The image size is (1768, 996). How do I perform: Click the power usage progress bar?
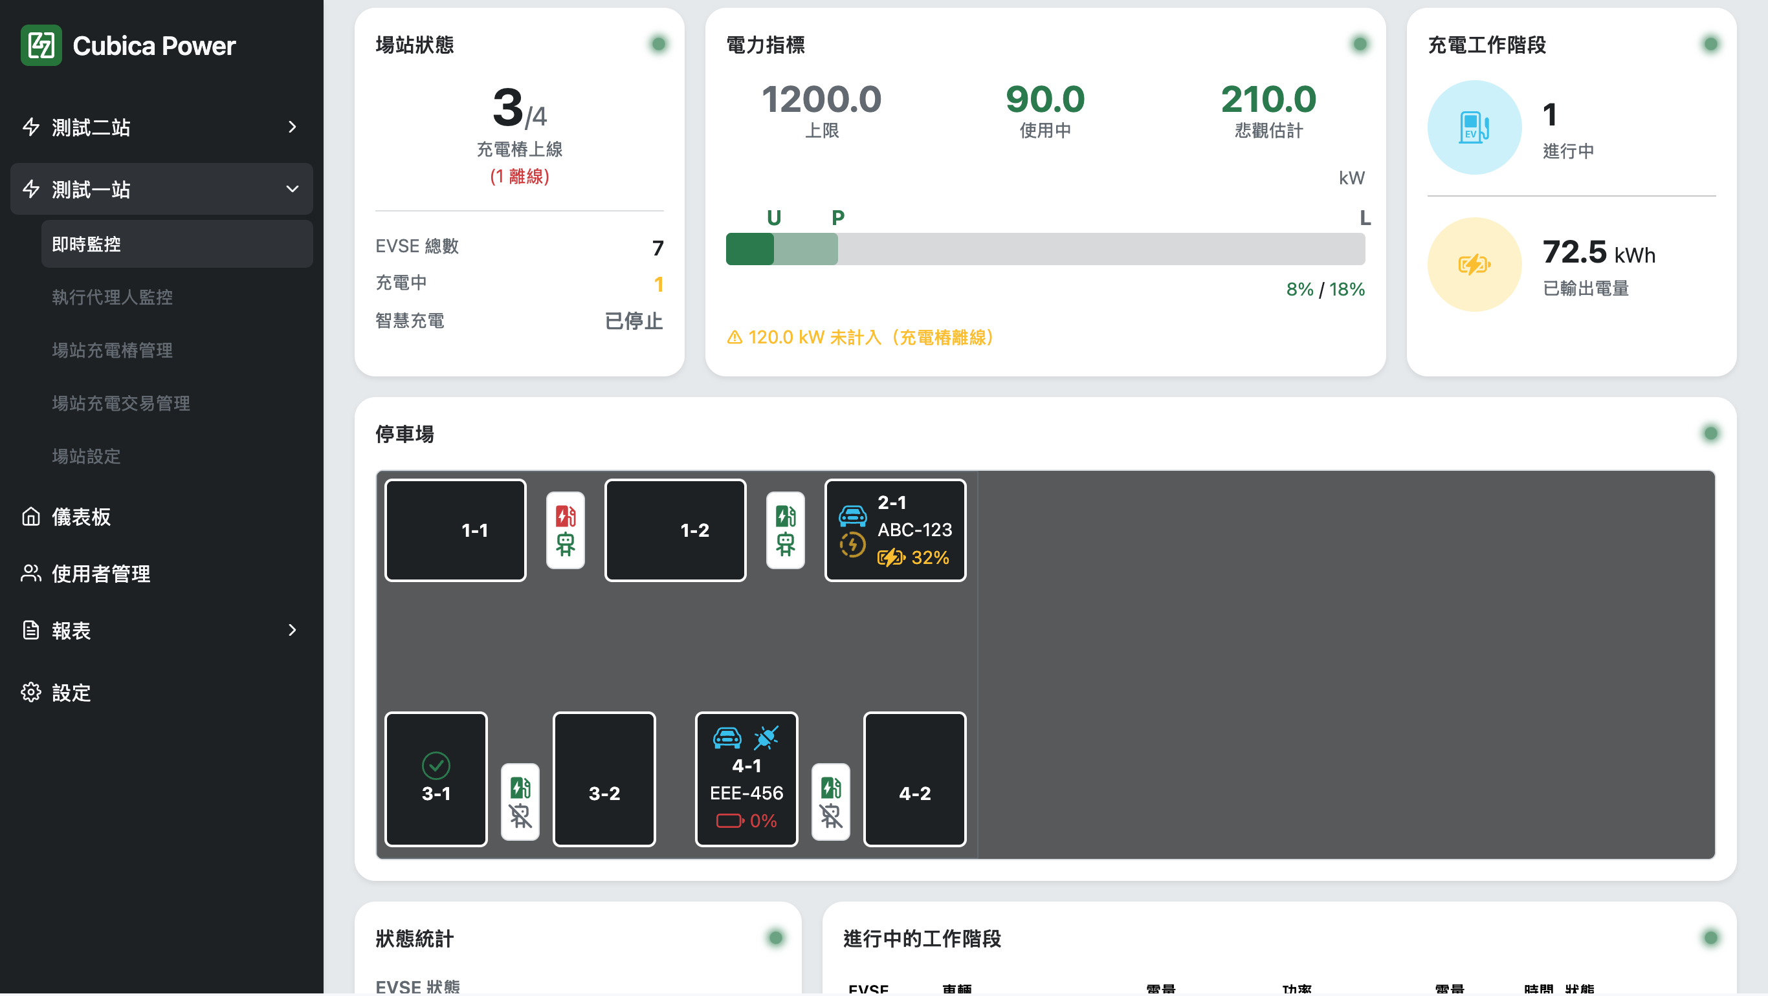tap(1044, 248)
